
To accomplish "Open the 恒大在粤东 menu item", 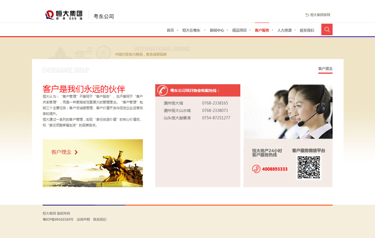I will [191, 30].
